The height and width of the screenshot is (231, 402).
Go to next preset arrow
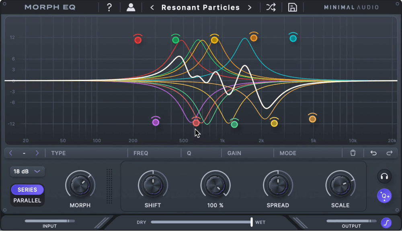pyautogui.click(x=250, y=8)
